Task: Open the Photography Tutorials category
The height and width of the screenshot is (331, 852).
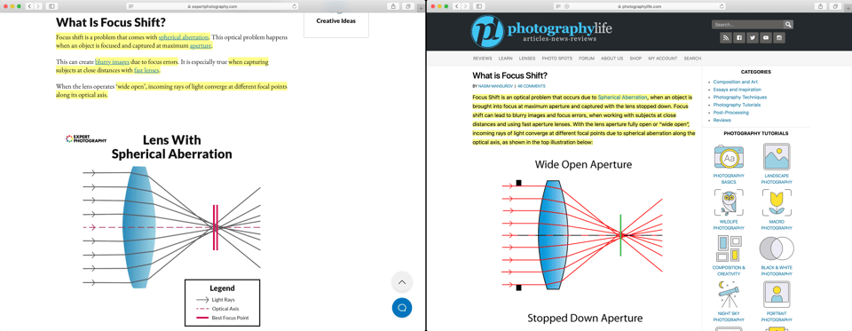Action: pyautogui.click(x=737, y=105)
